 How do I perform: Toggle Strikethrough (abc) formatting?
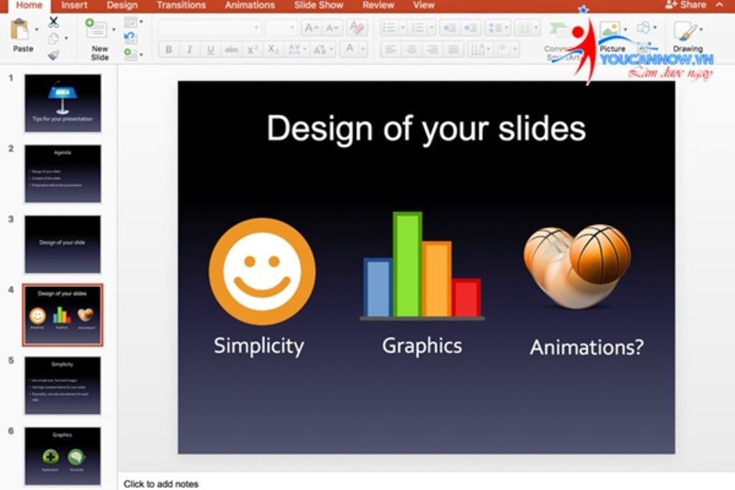(231, 50)
